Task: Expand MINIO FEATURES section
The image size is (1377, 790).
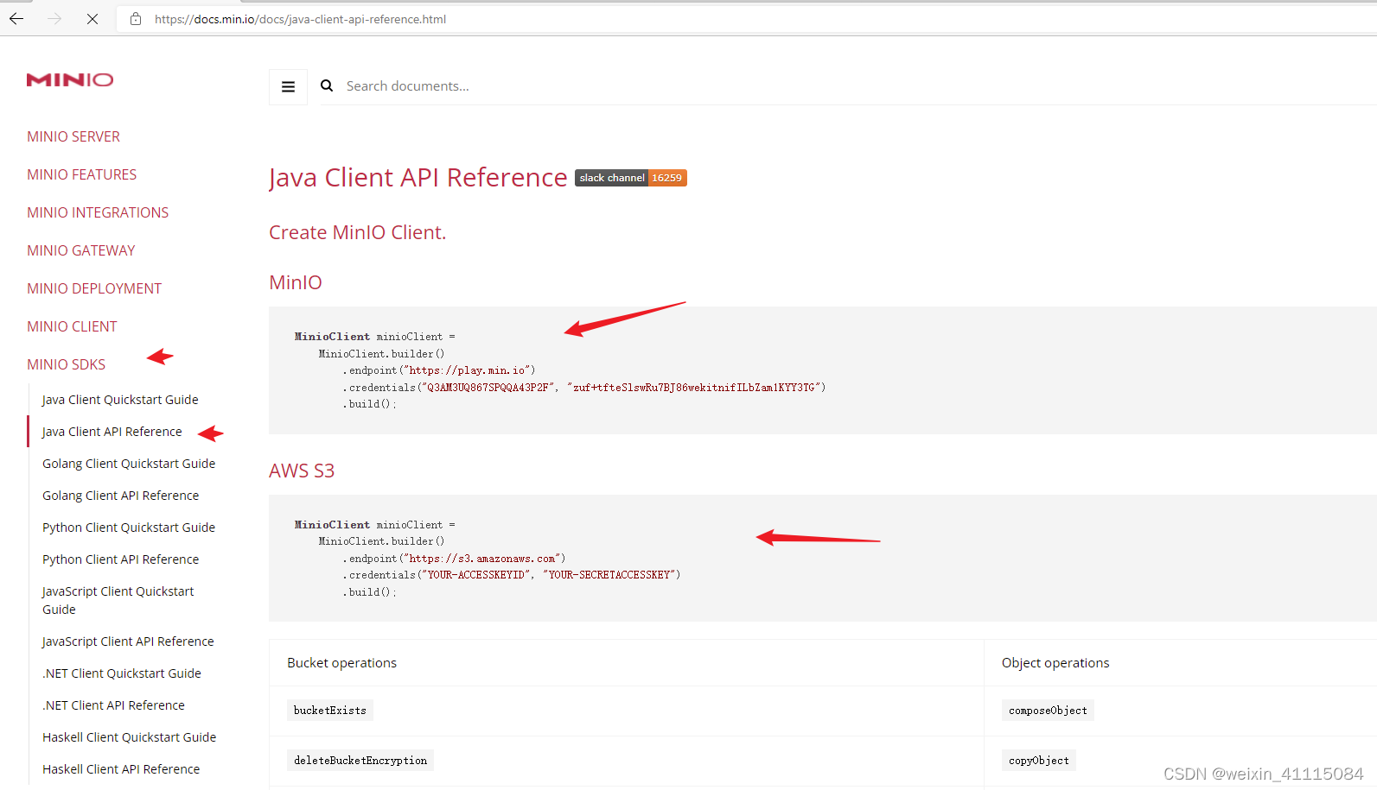Action: pos(81,174)
